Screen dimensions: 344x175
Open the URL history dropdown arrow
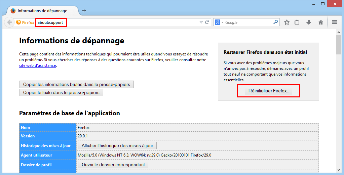pyautogui.click(x=201, y=23)
